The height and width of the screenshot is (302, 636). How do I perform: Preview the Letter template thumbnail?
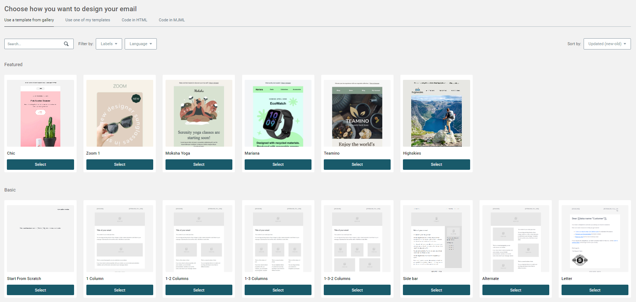(x=595, y=238)
